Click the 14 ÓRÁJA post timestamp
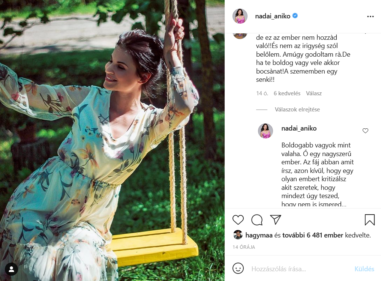Image resolution: width=381 pixels, height=281 pixels. point(244,247)
